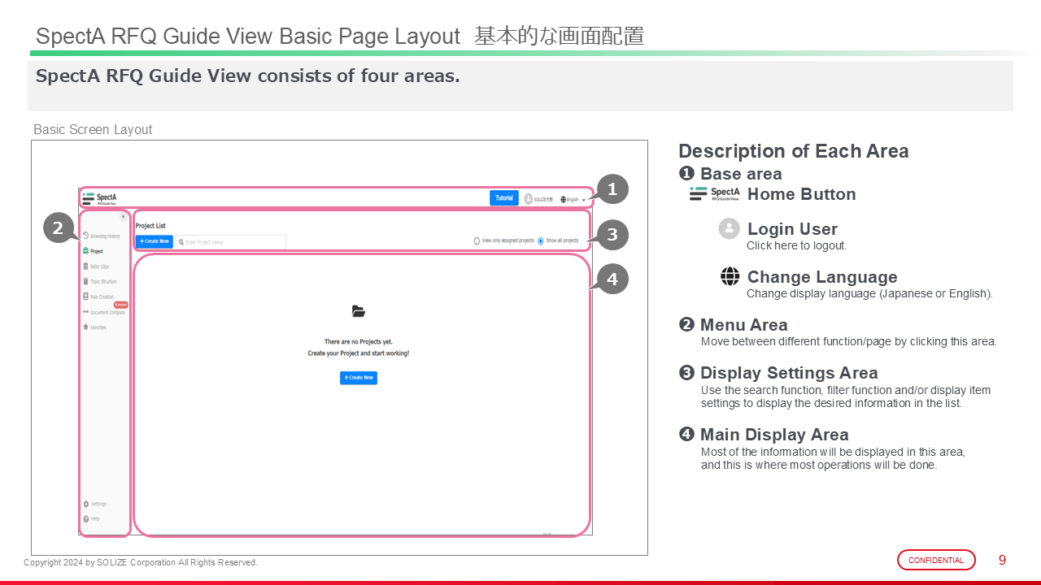Click Create New beside the project search field
Screen dimensions: 1041x585
154,241
